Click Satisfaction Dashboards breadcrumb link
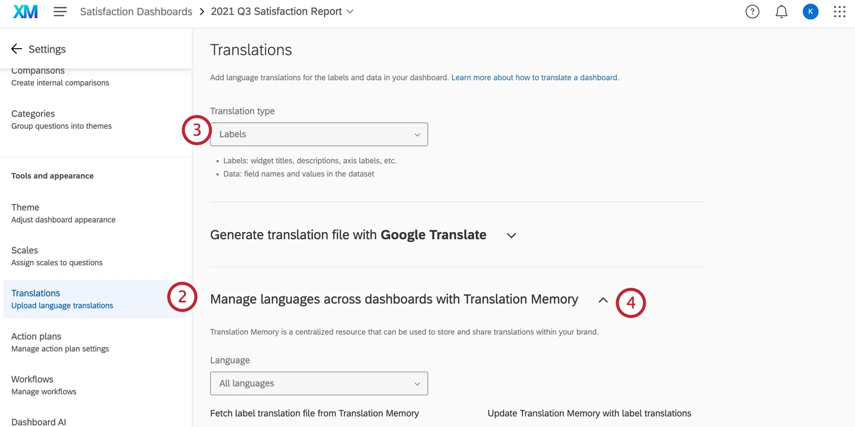Screen dimensions: 855x427 click(x=136, y=12)
